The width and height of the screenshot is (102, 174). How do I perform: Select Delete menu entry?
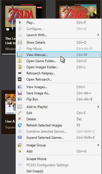pyautogui.click(x=59, y=119)
